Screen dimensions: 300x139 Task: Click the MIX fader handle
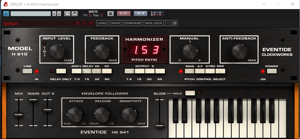click(19, 115)
